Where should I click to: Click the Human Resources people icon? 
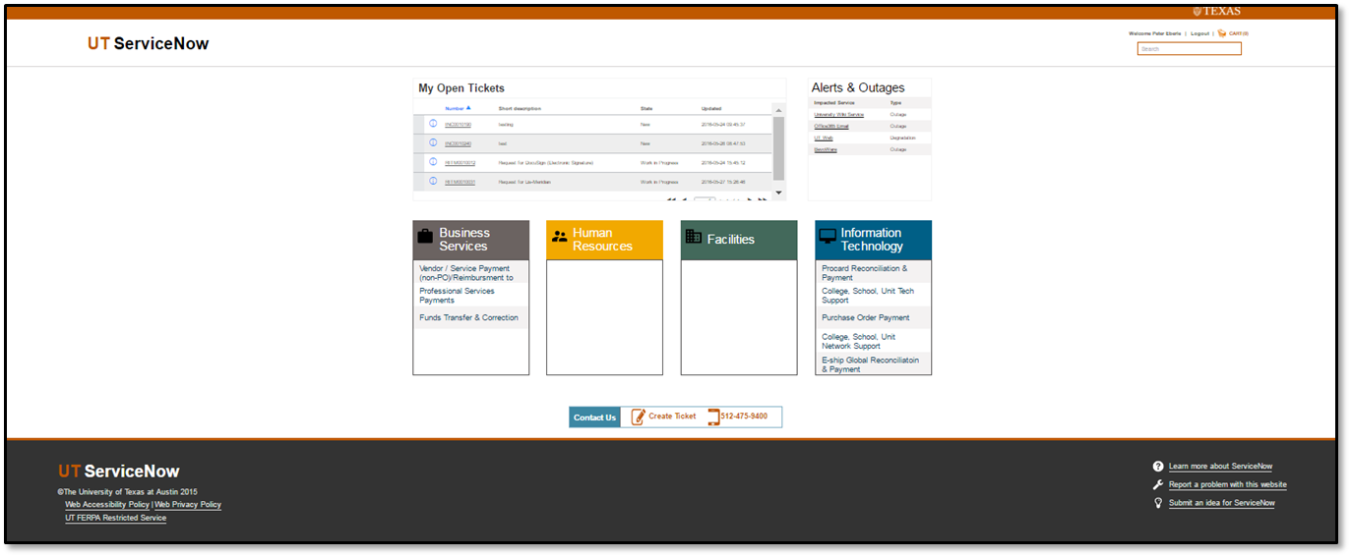pyautogui.click(x=560, y=237)
